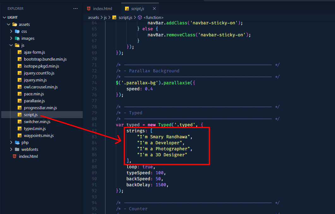Collapse the js folder chevron
This screenshot has height=214, width=335.
tap(11, 45)
